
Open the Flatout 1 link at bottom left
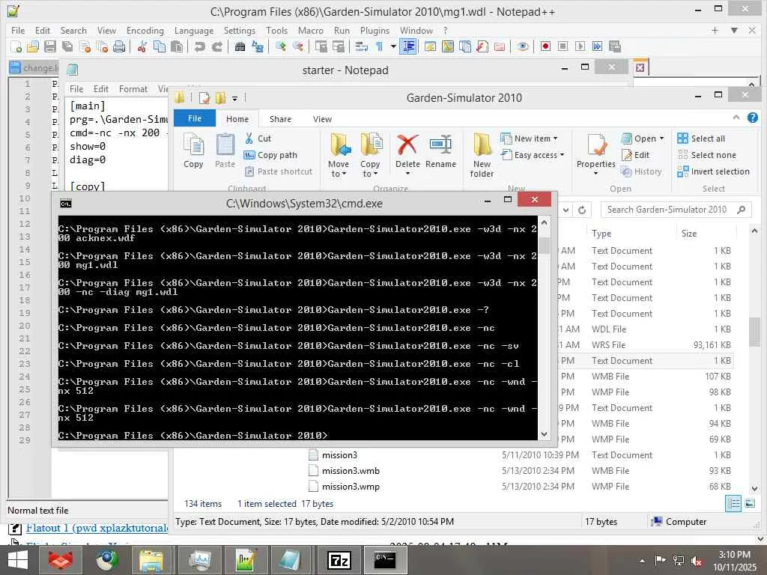97,528
